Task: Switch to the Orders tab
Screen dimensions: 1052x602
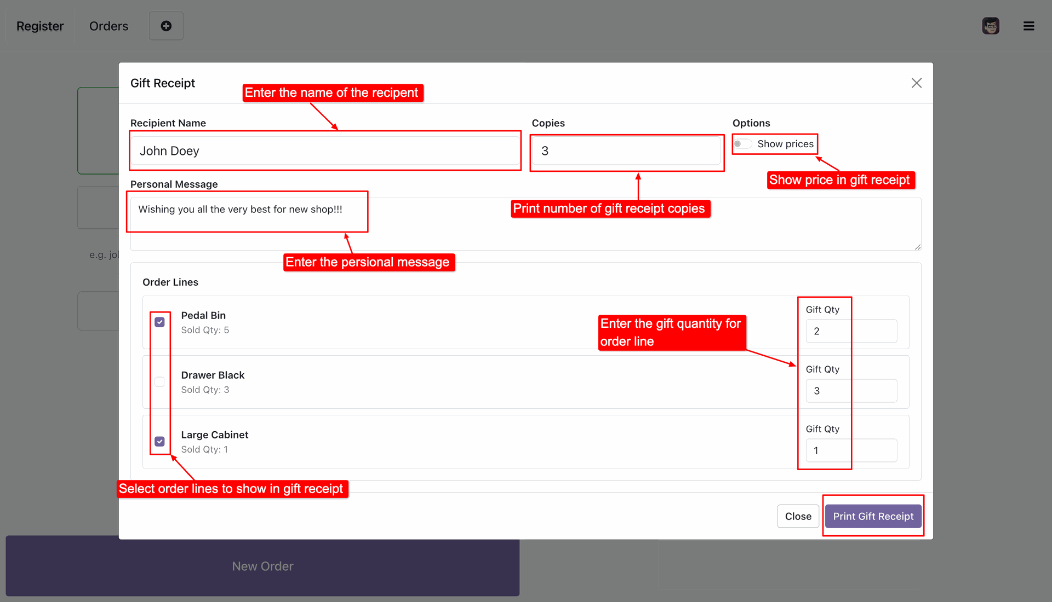Action: (x=108, y=26)
